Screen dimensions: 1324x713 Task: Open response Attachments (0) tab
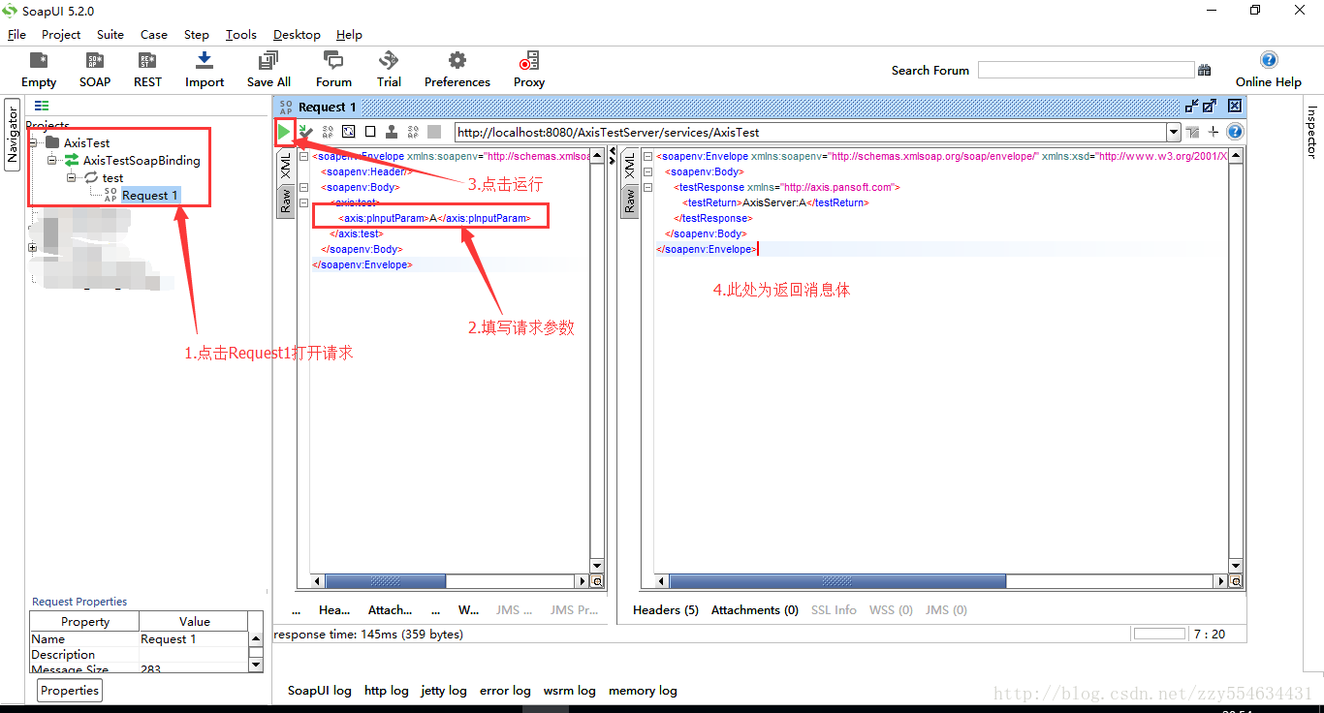pyautogui.click(x=755, y=609)
